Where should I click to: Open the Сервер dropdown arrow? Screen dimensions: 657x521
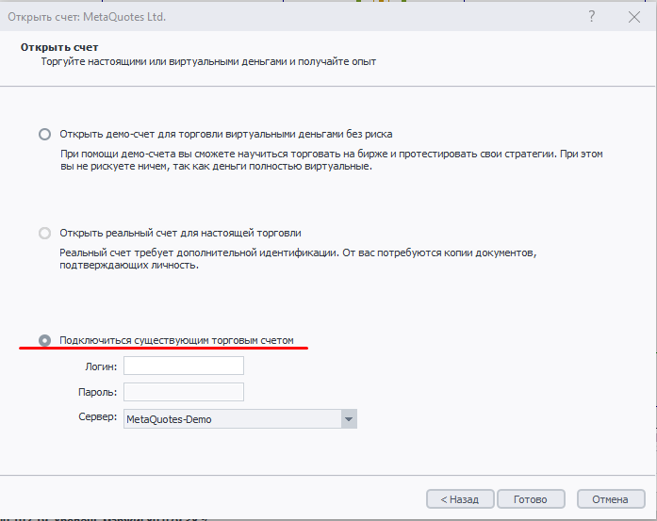coord(348,419)
